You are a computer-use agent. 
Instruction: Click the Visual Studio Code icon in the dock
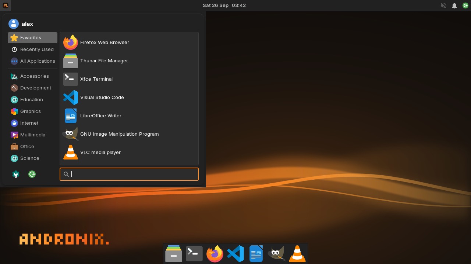235,254
